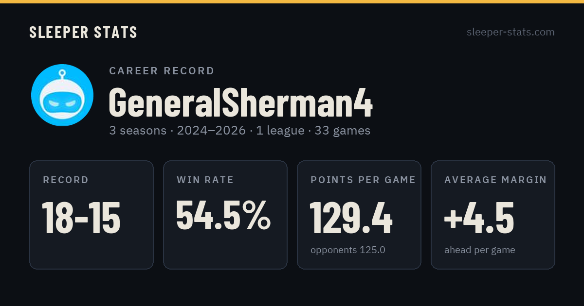
Task: Click the seasons and games summary line
Action: [239, 131]
